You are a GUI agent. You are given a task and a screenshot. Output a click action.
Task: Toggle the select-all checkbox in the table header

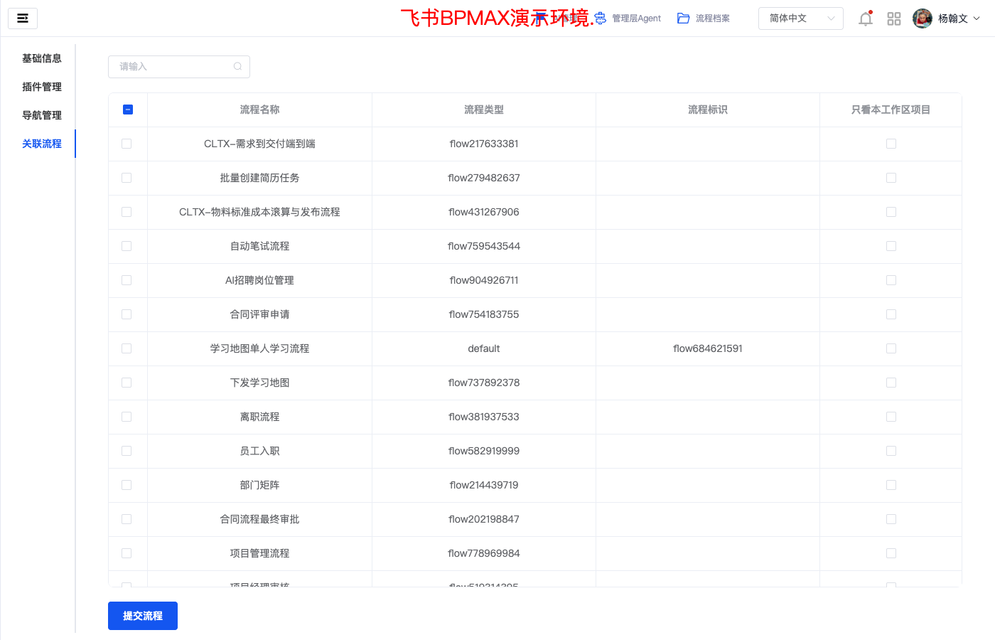pyautogui.click(x=128, y=110)
